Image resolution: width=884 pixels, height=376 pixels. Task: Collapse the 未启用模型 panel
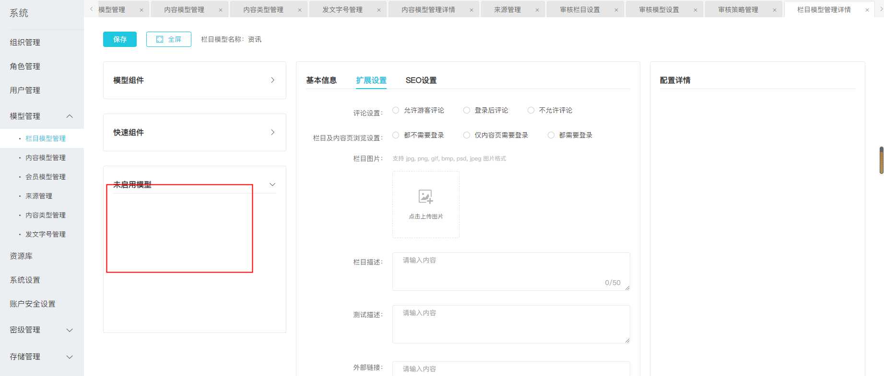tap(272, 184)
